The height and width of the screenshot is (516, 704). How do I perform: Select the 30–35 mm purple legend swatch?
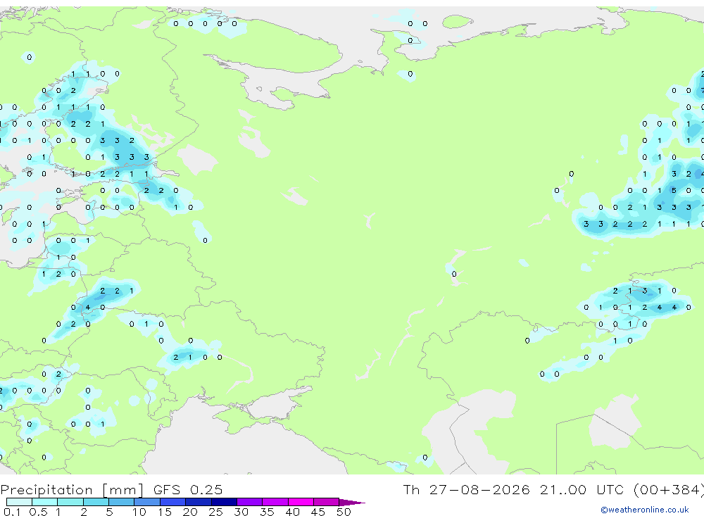[250, 502]
